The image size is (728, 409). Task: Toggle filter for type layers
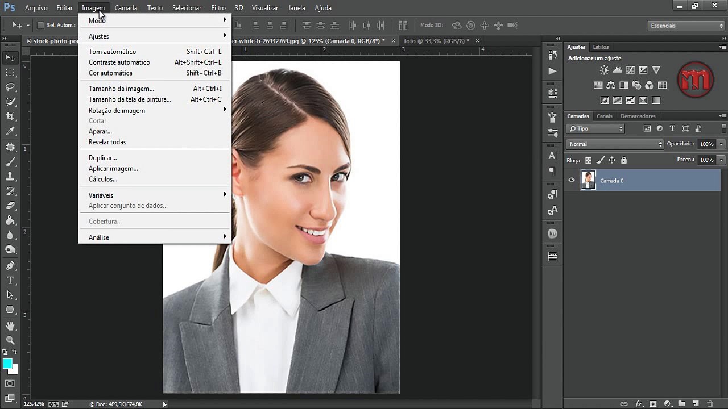672,128
